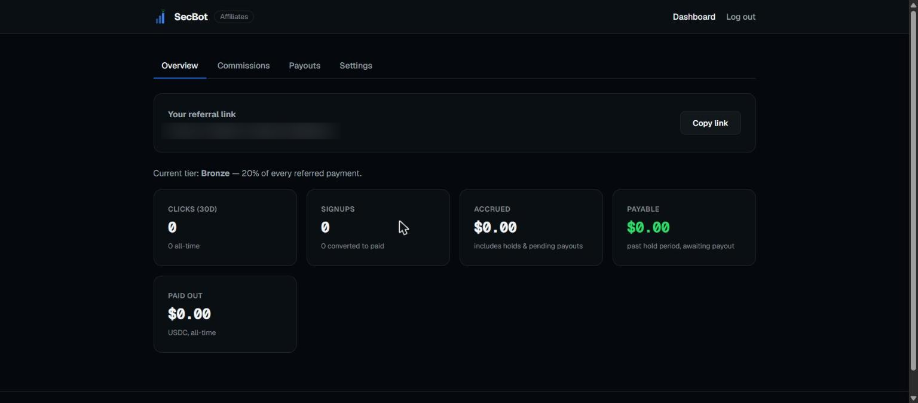Viewport: 918px width, 403px height.
Task: Click 'past hold period, awaiting payout' note
Action: pos(681,246)
